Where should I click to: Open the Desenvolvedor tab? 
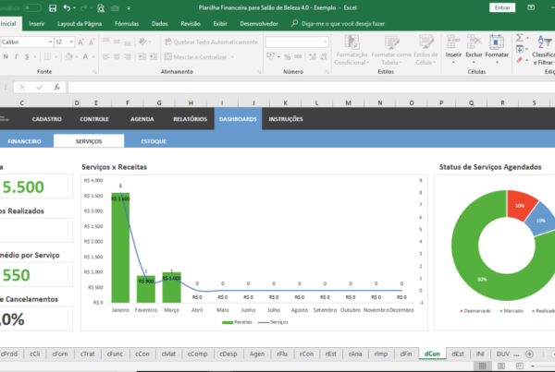259,24
